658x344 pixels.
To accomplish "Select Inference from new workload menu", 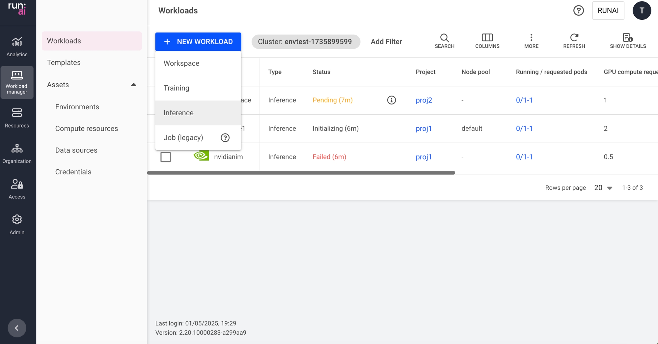I will [178, 113].
